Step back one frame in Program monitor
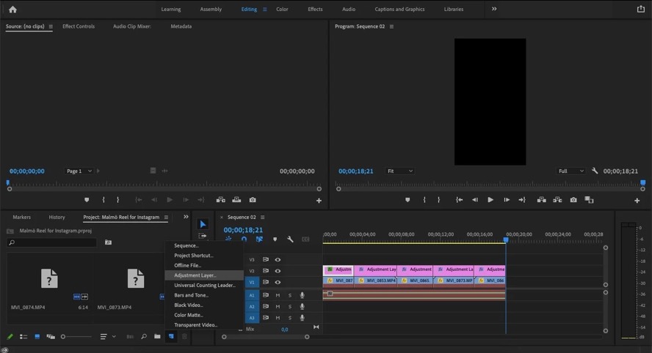Viewport: 652px width, 353px height. click(x=474, y=199)
